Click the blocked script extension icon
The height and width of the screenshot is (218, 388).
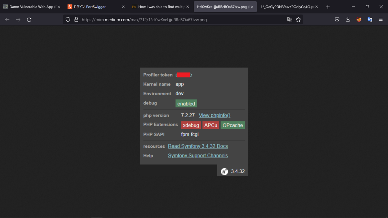(x=359, y=19)
